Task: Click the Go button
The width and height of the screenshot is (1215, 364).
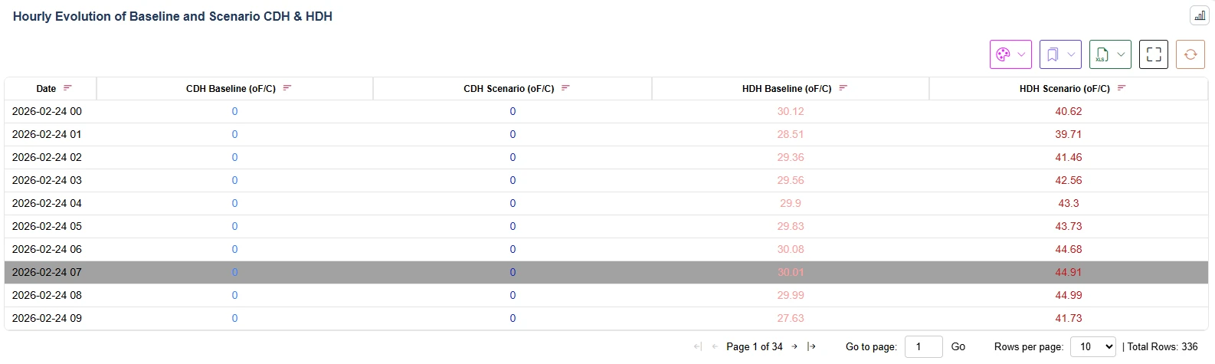Action: (x=958, y=346)
